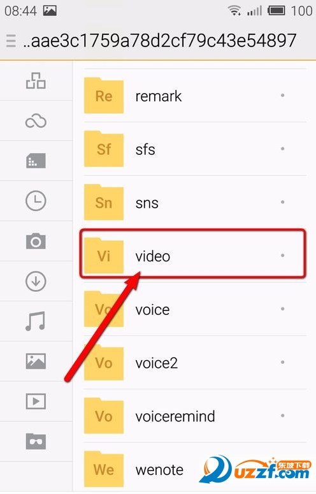Tap the options dot beside sns
This screenshot has width=316, height=494.
tap(283, 202)
